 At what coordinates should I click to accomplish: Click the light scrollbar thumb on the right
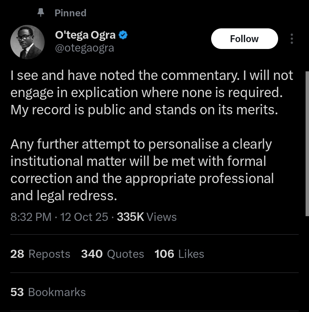click(307, 142)
